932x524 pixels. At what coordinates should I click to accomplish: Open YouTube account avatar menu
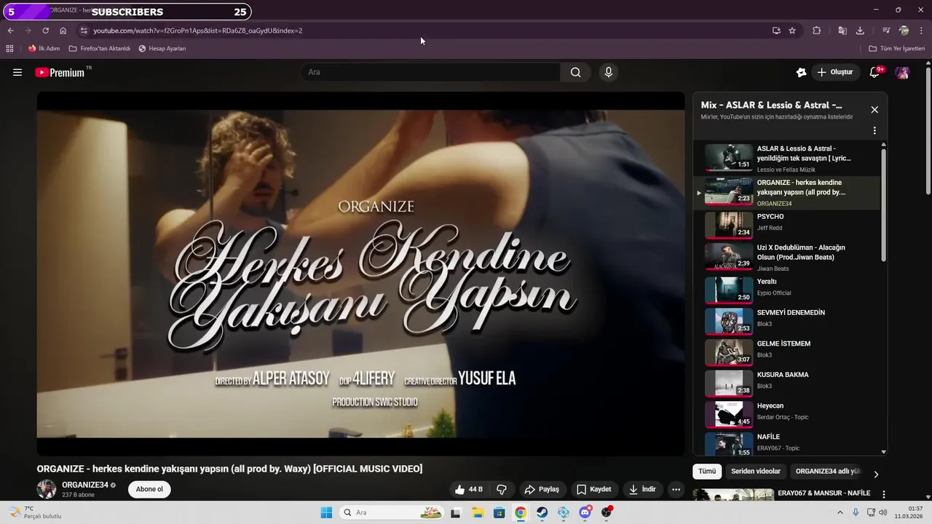pyautogui.click(x=902, y=72)
